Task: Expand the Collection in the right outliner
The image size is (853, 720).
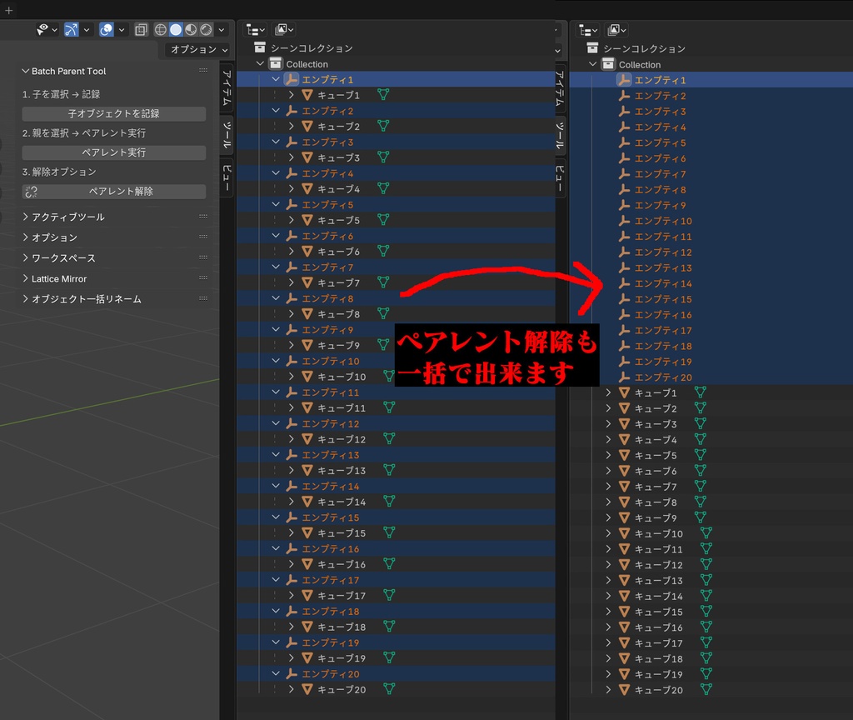Action: click(592, 63)
